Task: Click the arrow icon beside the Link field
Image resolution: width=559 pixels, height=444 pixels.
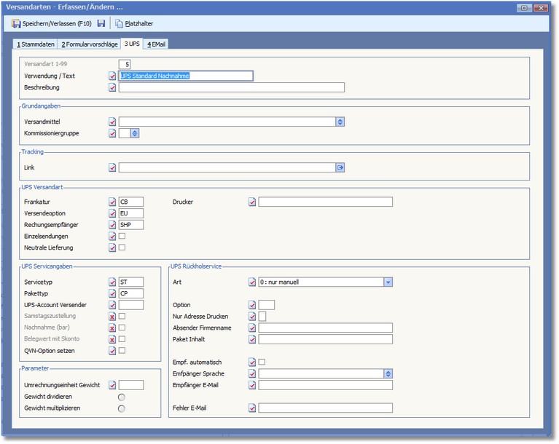Action: tap(340, 167)
